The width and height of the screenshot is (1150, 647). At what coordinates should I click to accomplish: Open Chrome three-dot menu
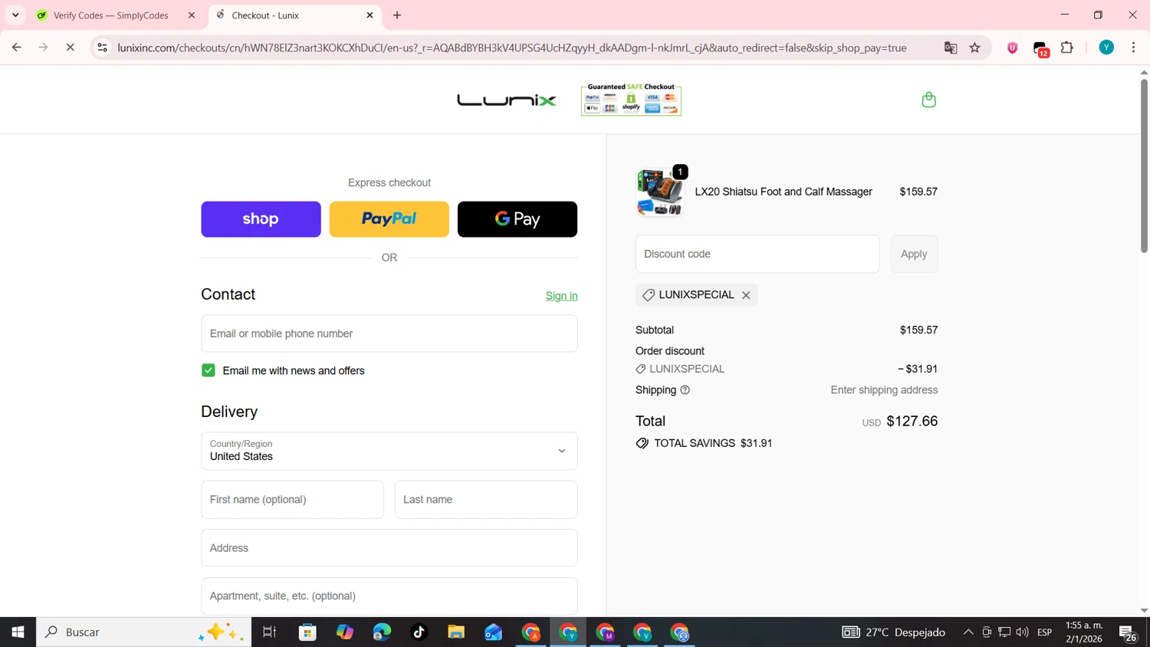click(x=1134, y=48)
